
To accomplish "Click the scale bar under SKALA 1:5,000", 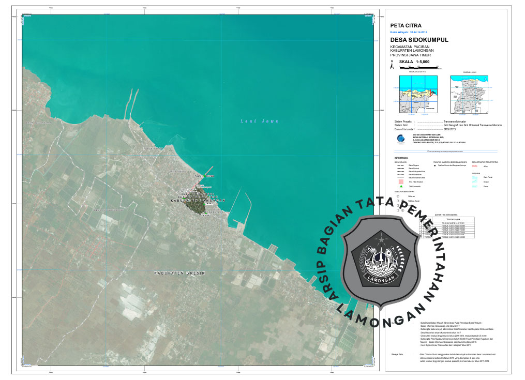I will (x=419, y=67).
